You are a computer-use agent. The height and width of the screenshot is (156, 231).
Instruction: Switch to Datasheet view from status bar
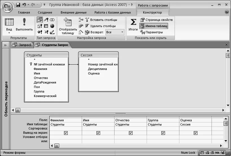tap(202, 153)
